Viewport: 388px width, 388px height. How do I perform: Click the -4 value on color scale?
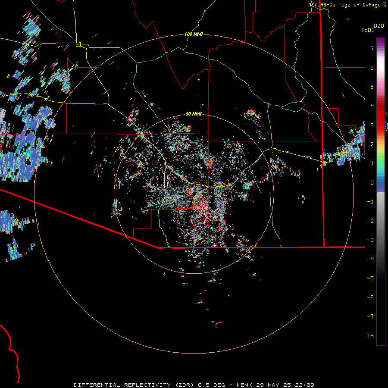pos(370,259)
